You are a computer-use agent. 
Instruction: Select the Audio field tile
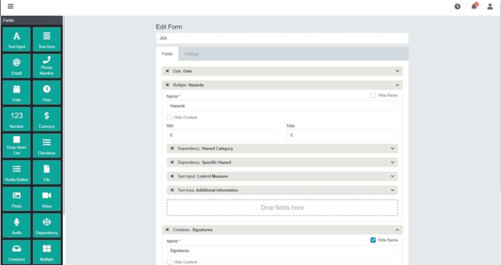click(16, 225)
